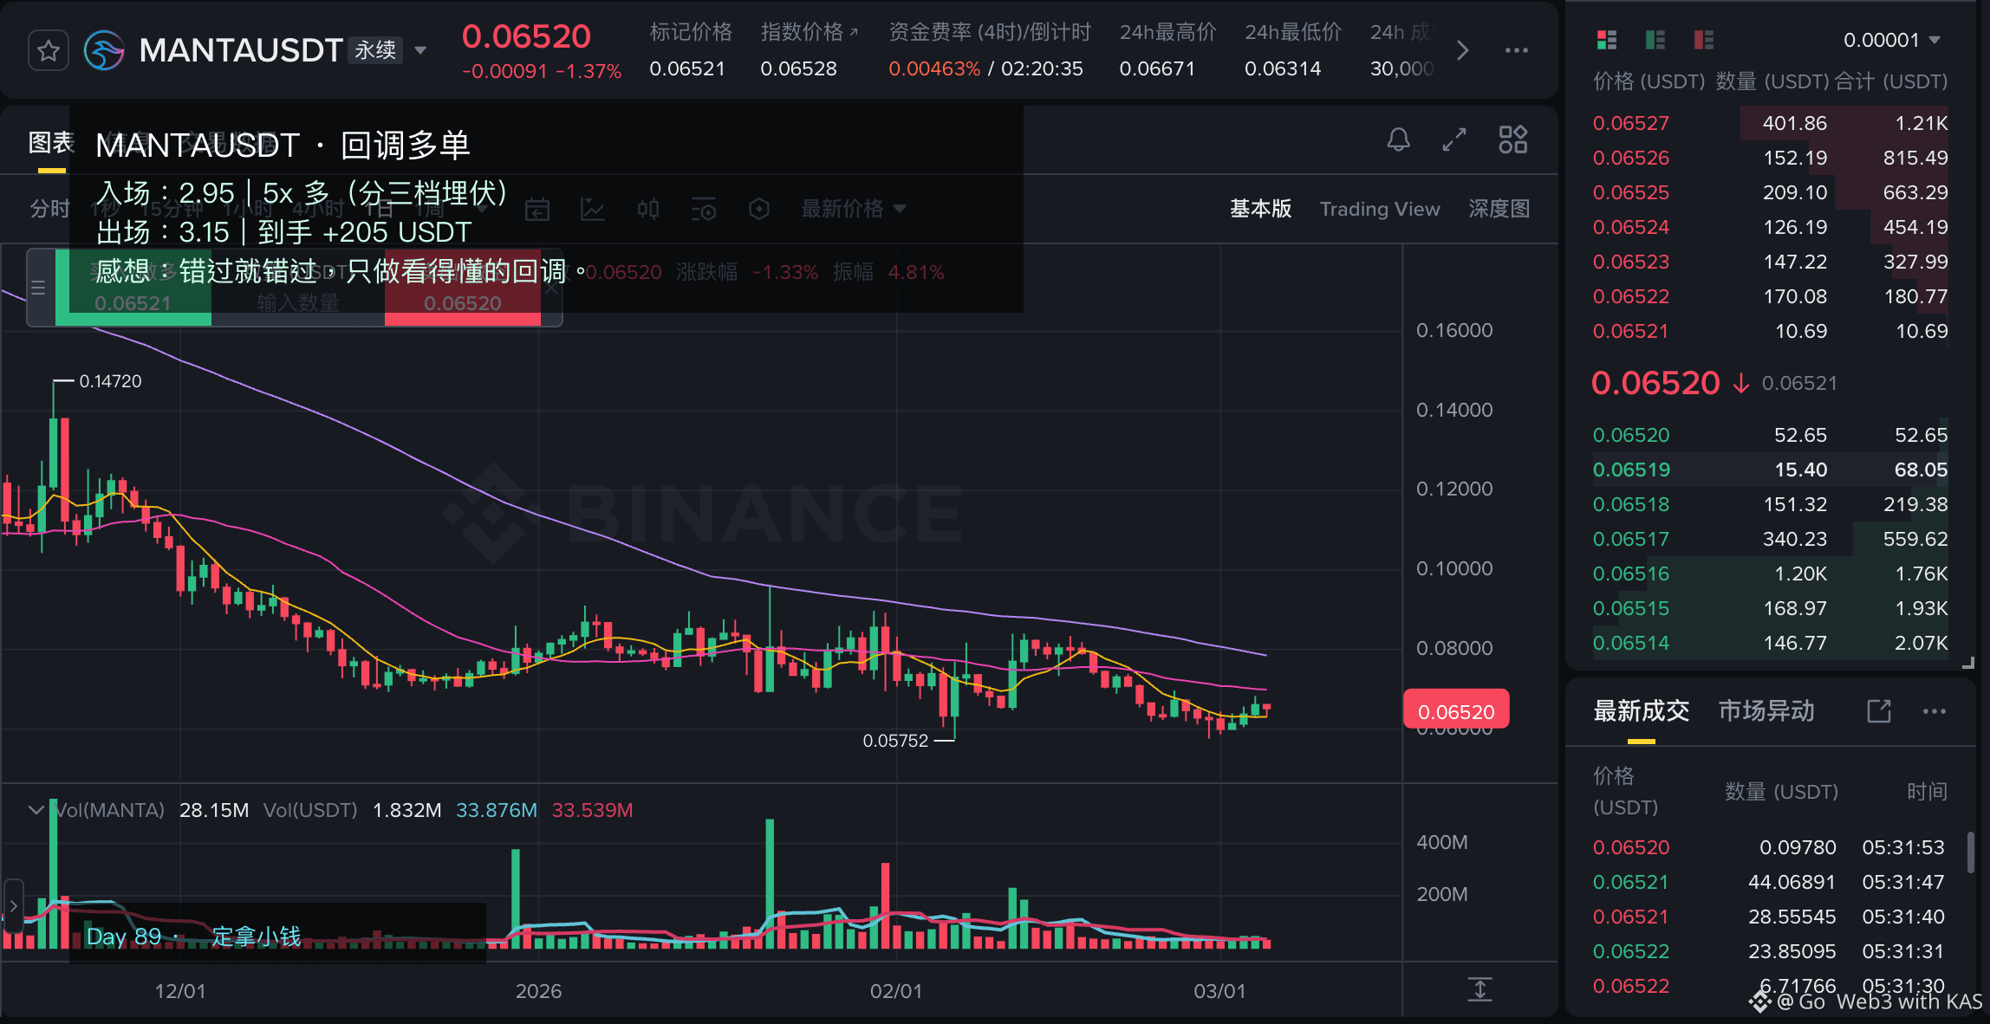
Task: Click the 输入数量 quantity field
Action: (298, 302)
